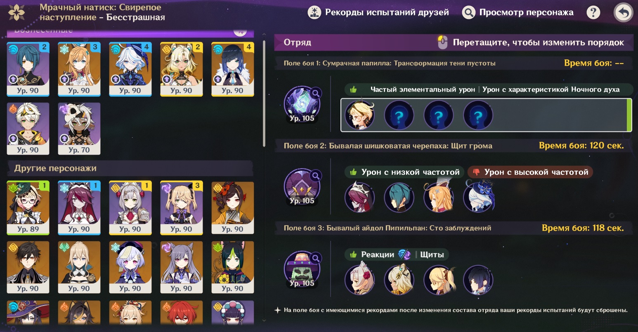Select first empty question-mark squad slot
Image resolution: width=638 pixels, height=332 pixels.
tap(399, 115)
